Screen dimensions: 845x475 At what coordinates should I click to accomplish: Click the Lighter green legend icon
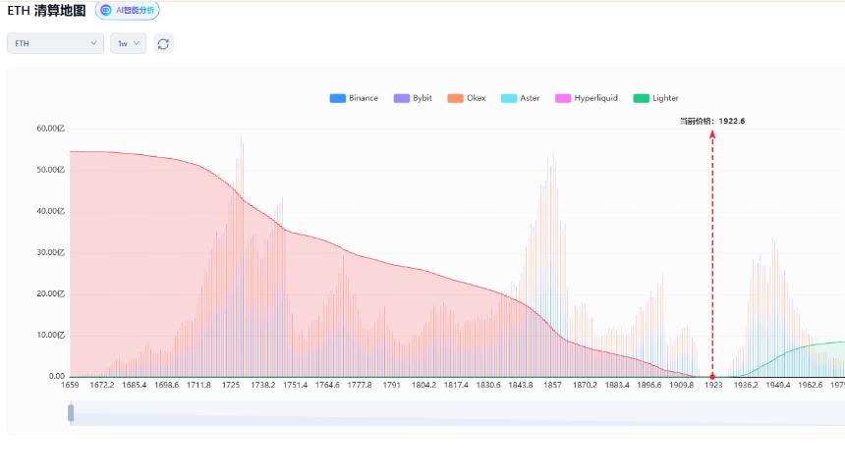tap(641, 98)
